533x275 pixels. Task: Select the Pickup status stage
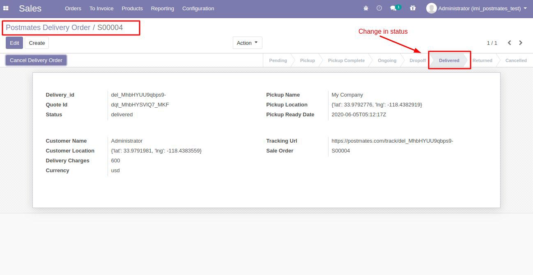308,60
